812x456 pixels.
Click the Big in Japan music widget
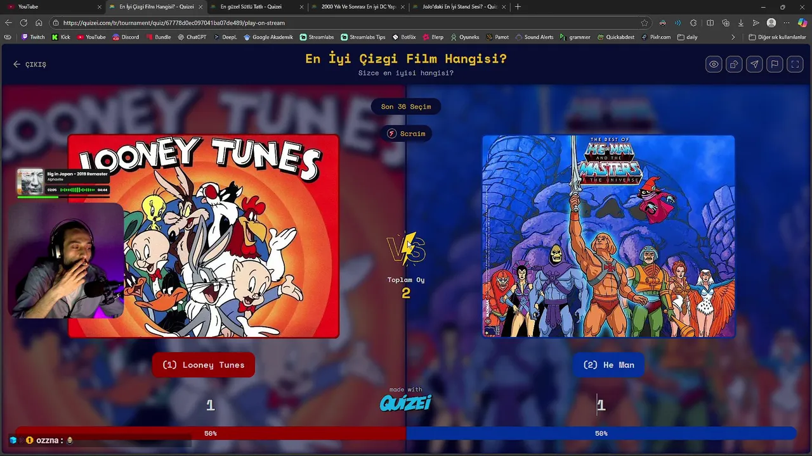coord(63,182)
